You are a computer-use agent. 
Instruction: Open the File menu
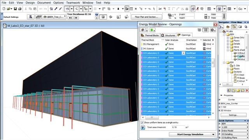(x=4, y=3)
